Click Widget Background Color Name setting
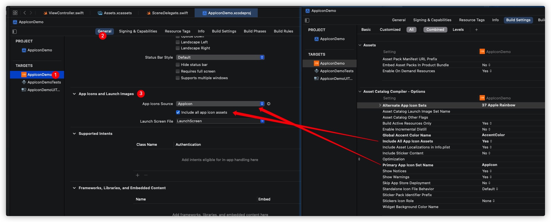Image resolution: width=551 pixels, height=222 pixels. coord(411,207)
